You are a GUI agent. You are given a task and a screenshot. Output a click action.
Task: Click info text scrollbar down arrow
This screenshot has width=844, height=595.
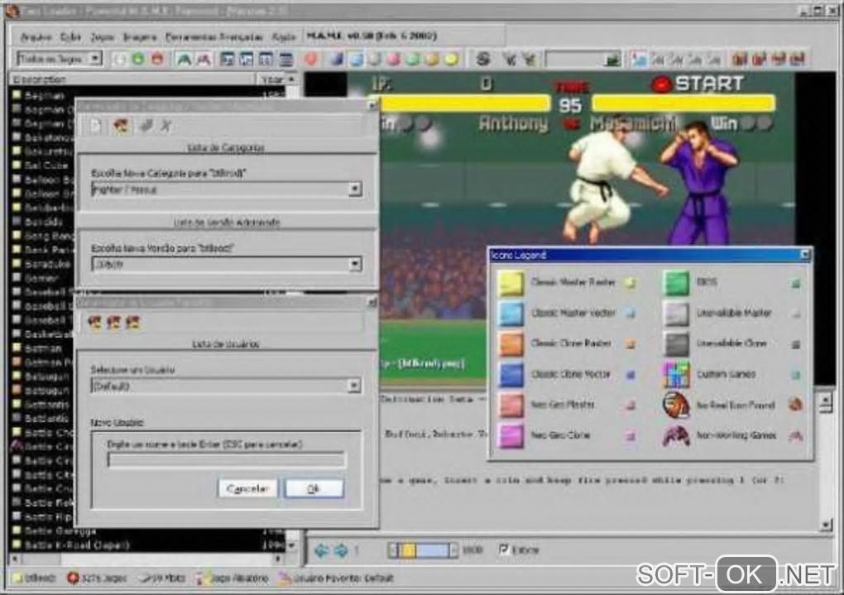coord(827,525)
